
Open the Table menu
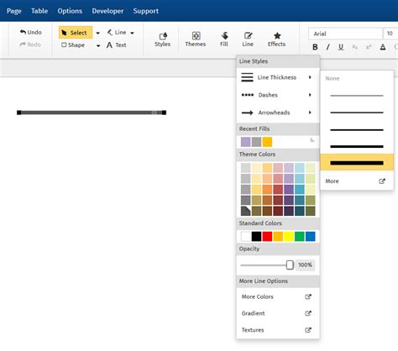point(39,11)
